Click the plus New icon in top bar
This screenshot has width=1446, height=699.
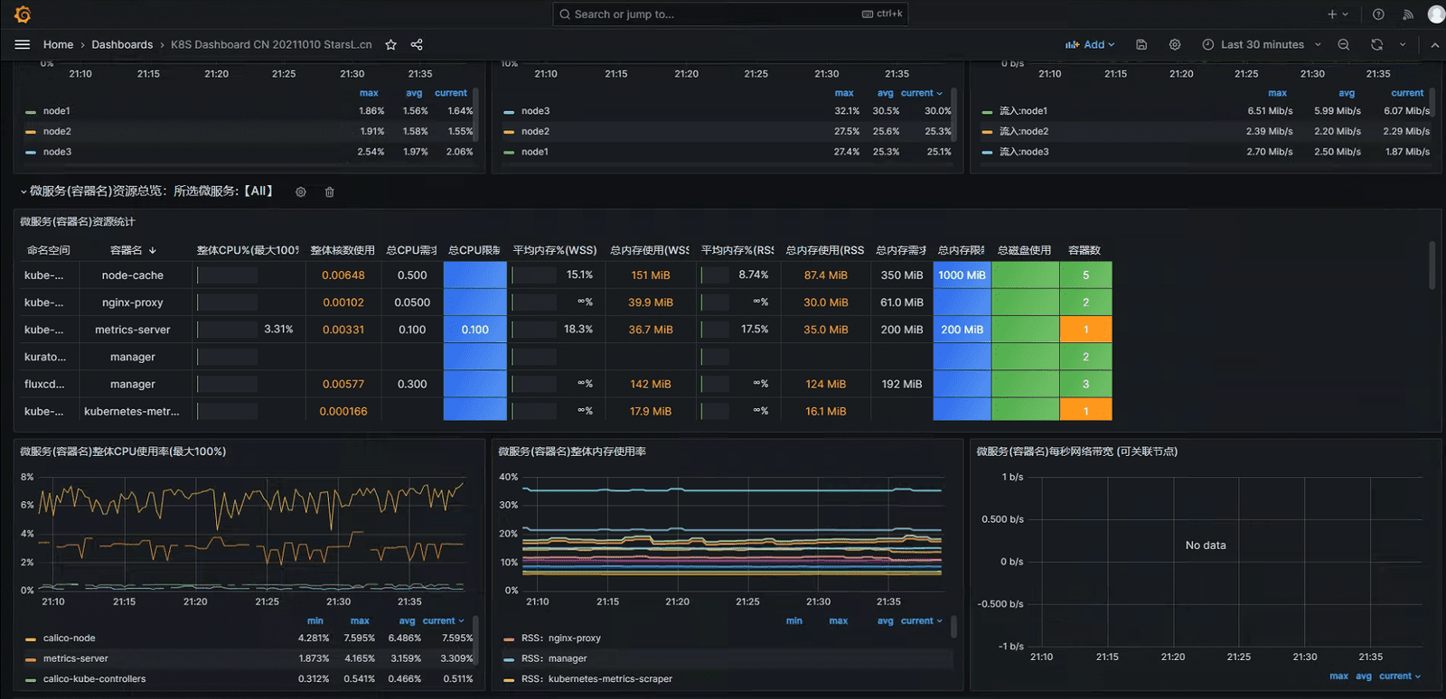pos(1332,14)
